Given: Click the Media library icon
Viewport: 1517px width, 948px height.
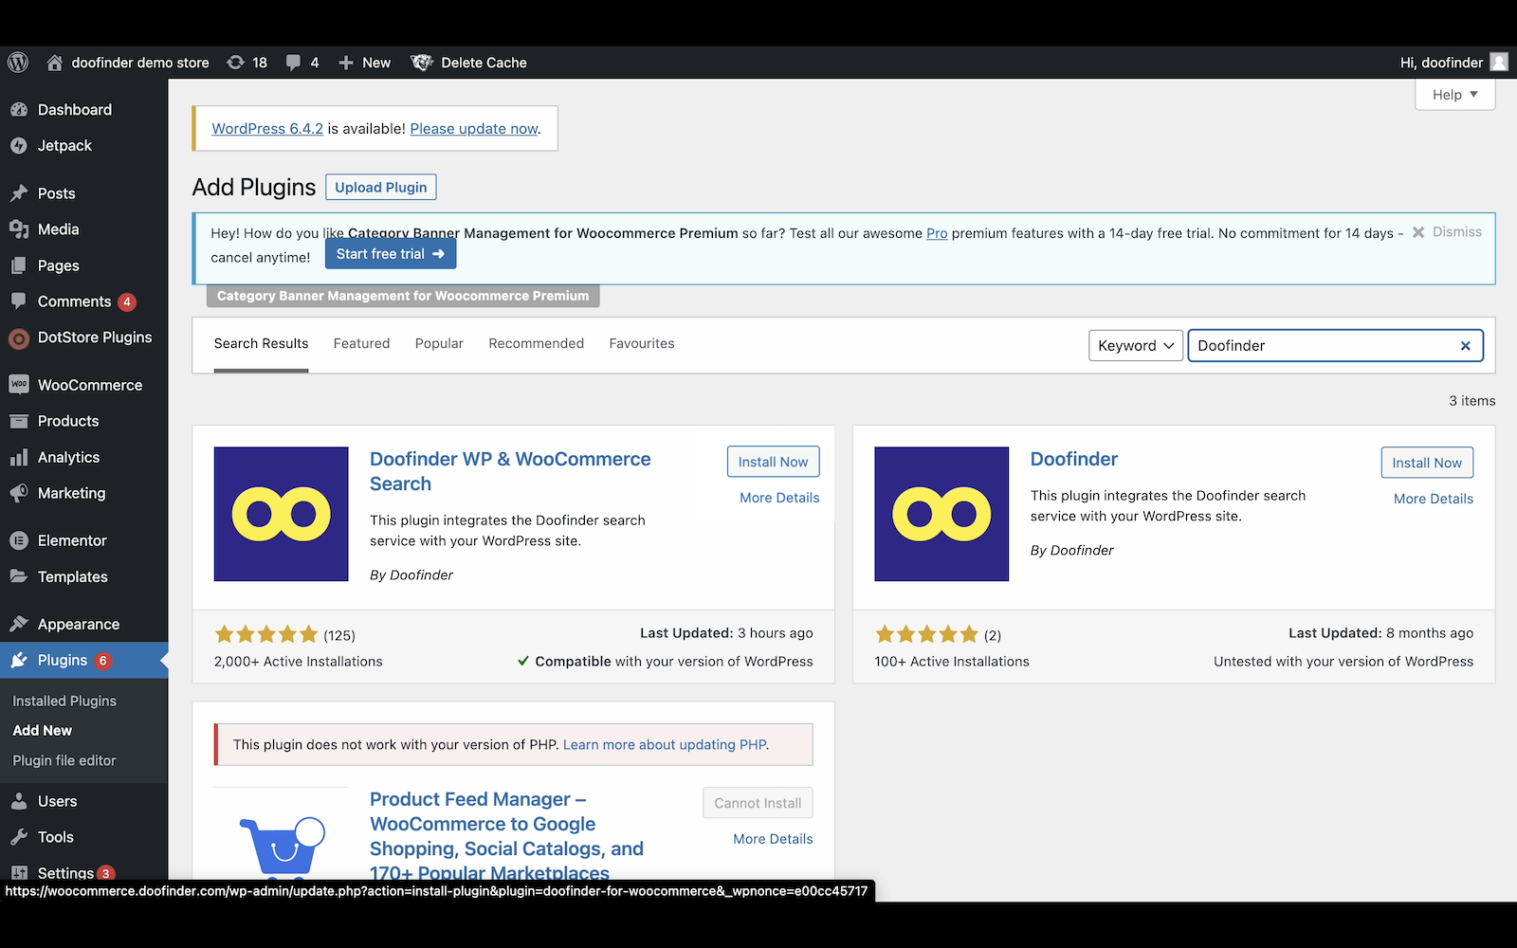Looking at the screenshot, I should [x=19, y=229].
